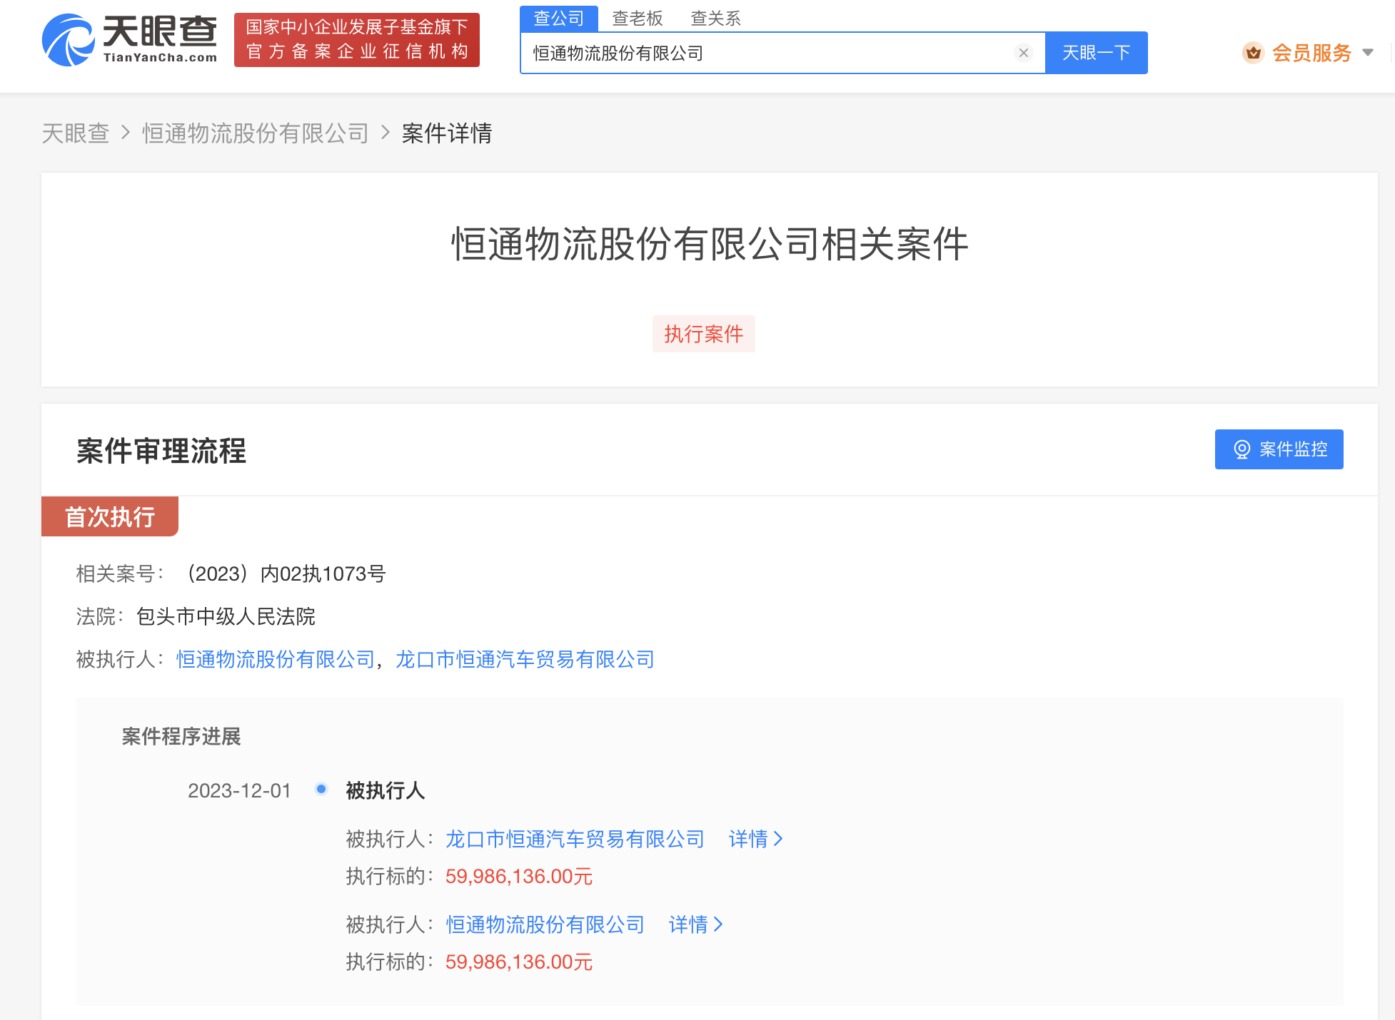This screenshot has width=1395, height=1020.
Task: Select the 查公司 tab
Action: pyautogui.click(x=559, y=18)
